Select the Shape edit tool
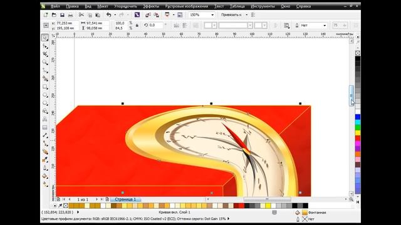This screenshot has width=401, height=225. tap(45, 46)
